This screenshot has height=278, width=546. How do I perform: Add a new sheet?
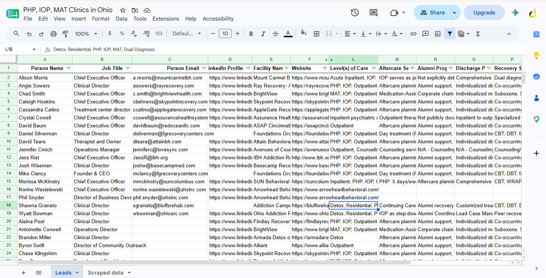point(24,273)
